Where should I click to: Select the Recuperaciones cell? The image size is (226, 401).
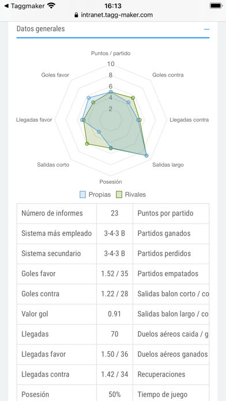[x=171, y=374]
